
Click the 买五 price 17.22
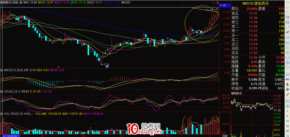point(253,53)
